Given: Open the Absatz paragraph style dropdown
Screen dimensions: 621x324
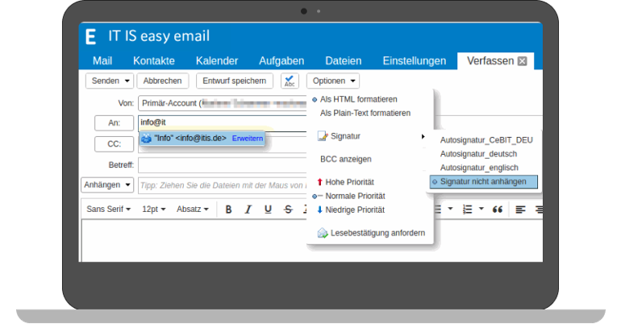Looking at the screenshot, I should 193,210.
